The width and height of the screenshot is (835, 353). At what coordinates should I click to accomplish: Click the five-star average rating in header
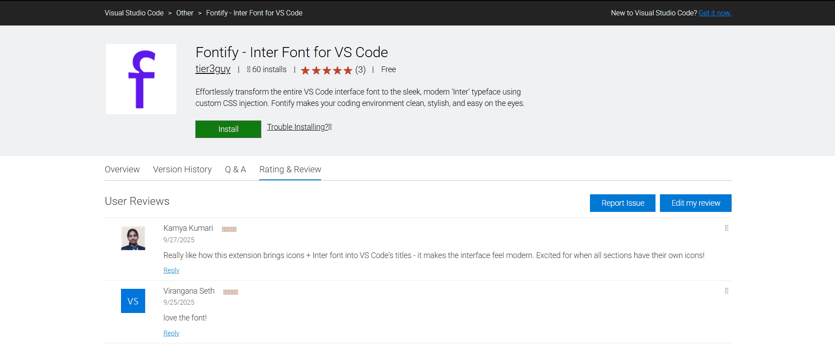click(x=326, y=70)
